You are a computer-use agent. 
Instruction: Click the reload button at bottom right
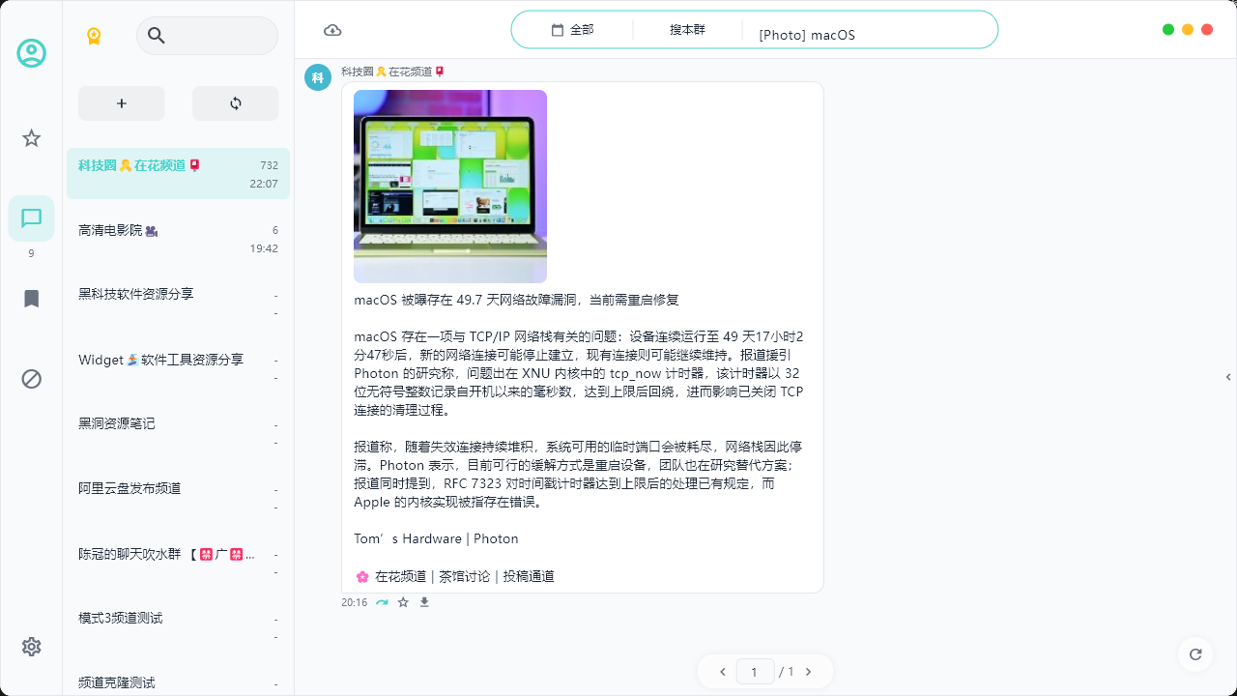(x=1195, y=654)
